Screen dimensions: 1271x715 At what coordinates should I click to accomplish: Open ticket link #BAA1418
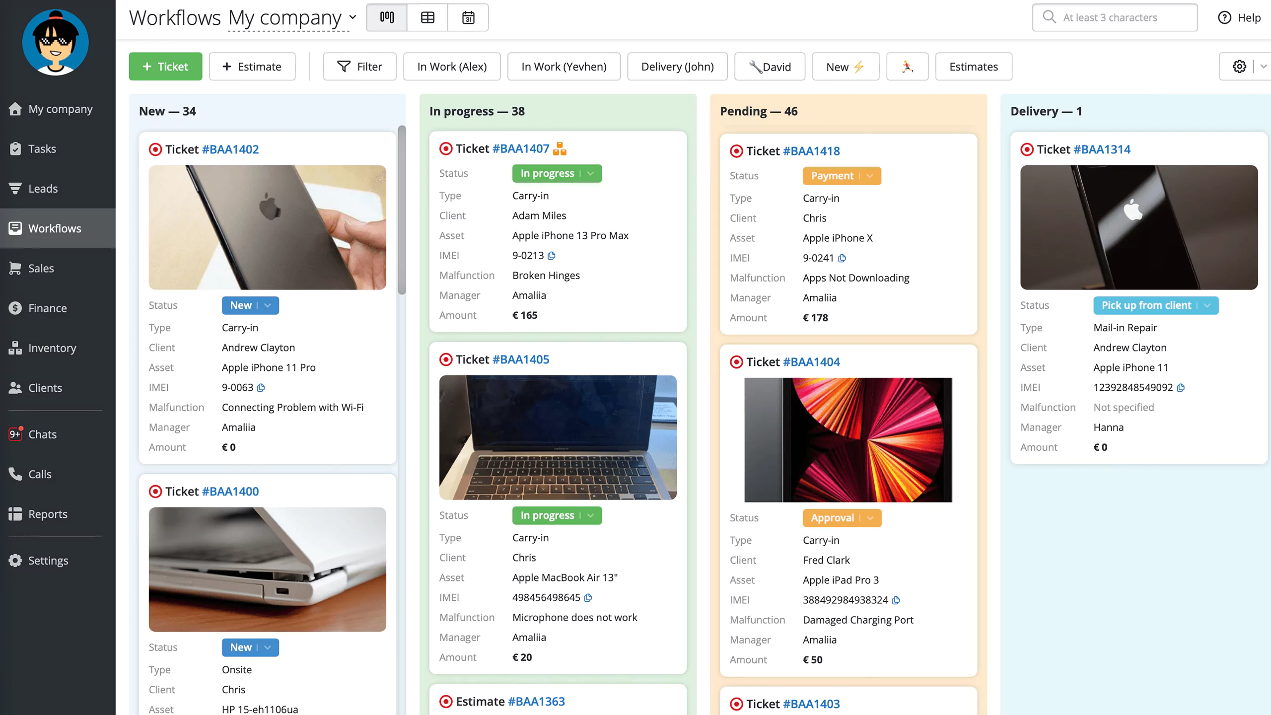(x=811, y=151)
